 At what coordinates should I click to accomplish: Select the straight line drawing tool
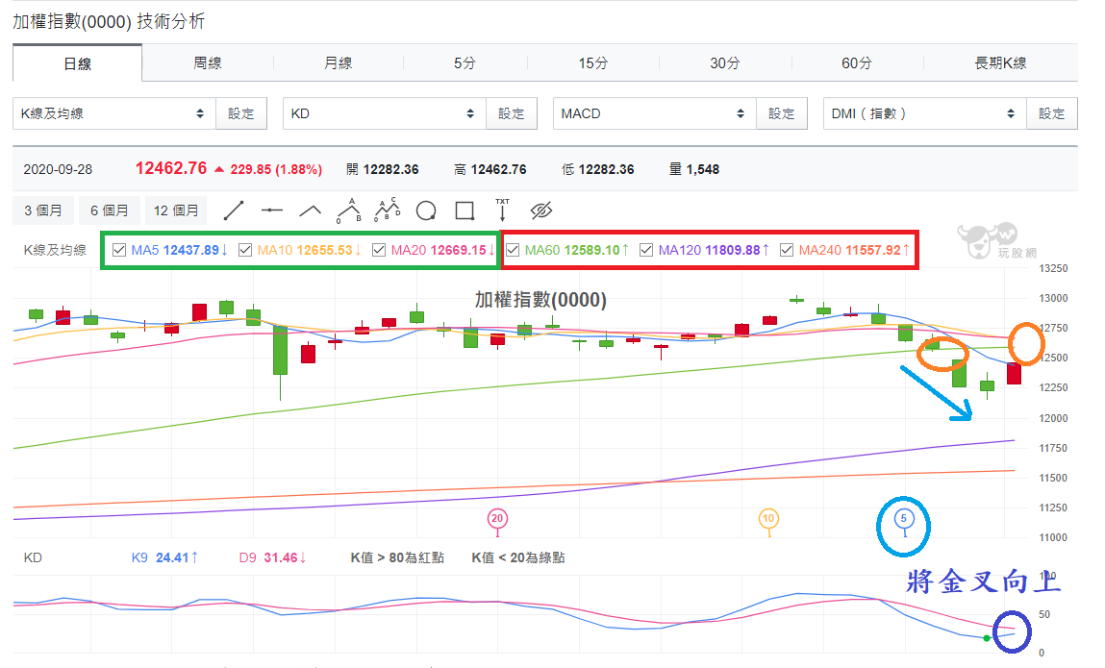tap(234, 210)
